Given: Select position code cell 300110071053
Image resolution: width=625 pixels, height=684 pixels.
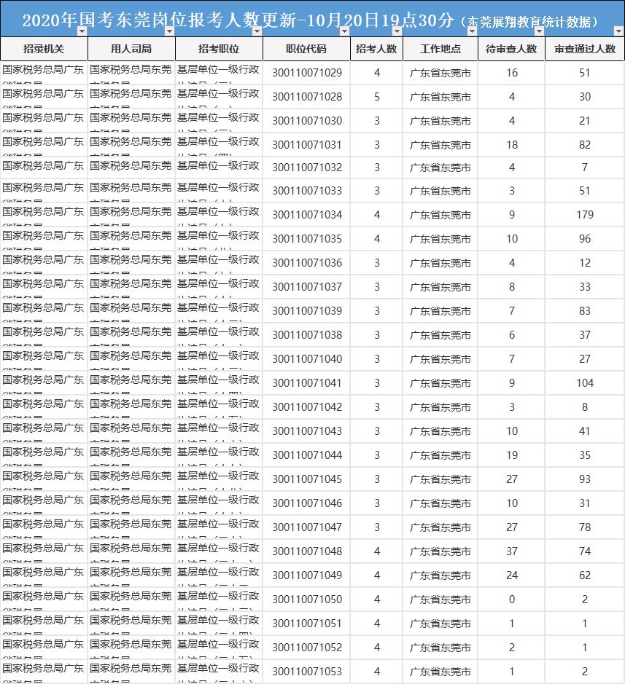Looking at the screenshot, I should click(x=306, y=671).
